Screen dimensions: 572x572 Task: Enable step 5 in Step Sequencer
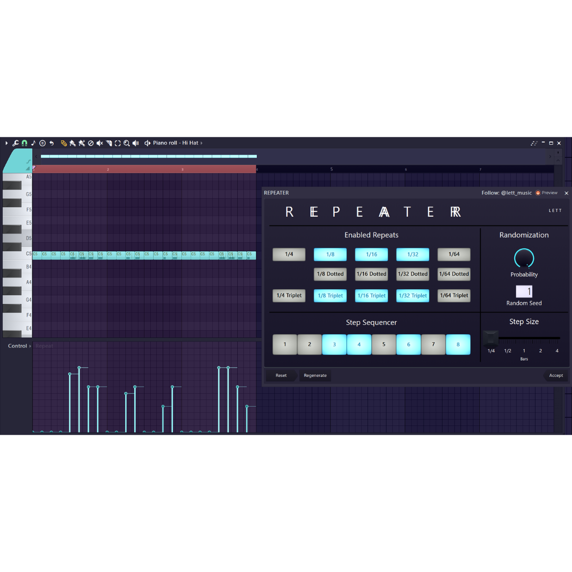coord(384,344)
